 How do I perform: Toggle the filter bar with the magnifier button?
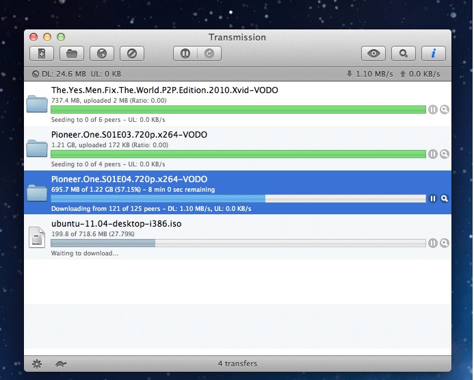[x=404, y=53]
